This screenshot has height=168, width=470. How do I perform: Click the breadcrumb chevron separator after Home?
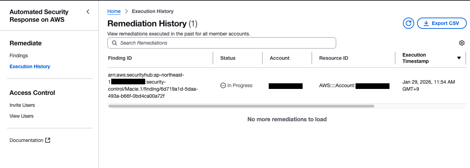pyautogui.click(x=126, y=12)
